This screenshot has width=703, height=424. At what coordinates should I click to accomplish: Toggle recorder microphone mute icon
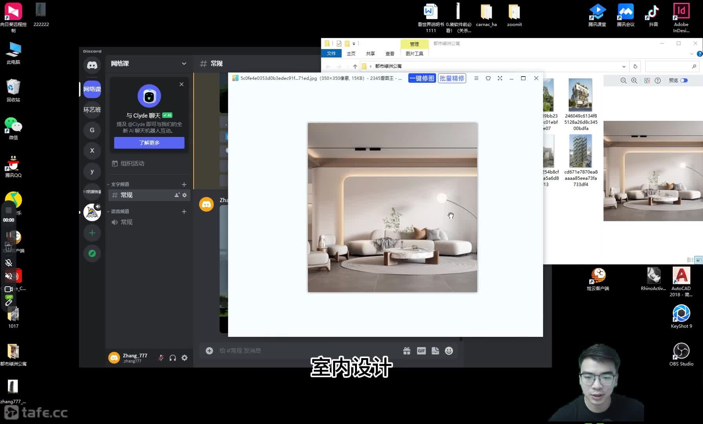(x=9, y=263)
